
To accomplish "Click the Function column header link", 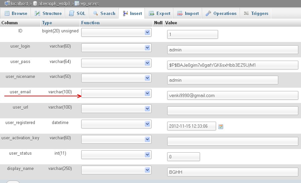I will tap(90, 23).
